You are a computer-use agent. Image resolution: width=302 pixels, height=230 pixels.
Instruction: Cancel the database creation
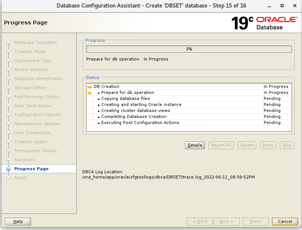click(x=285, y=221)
